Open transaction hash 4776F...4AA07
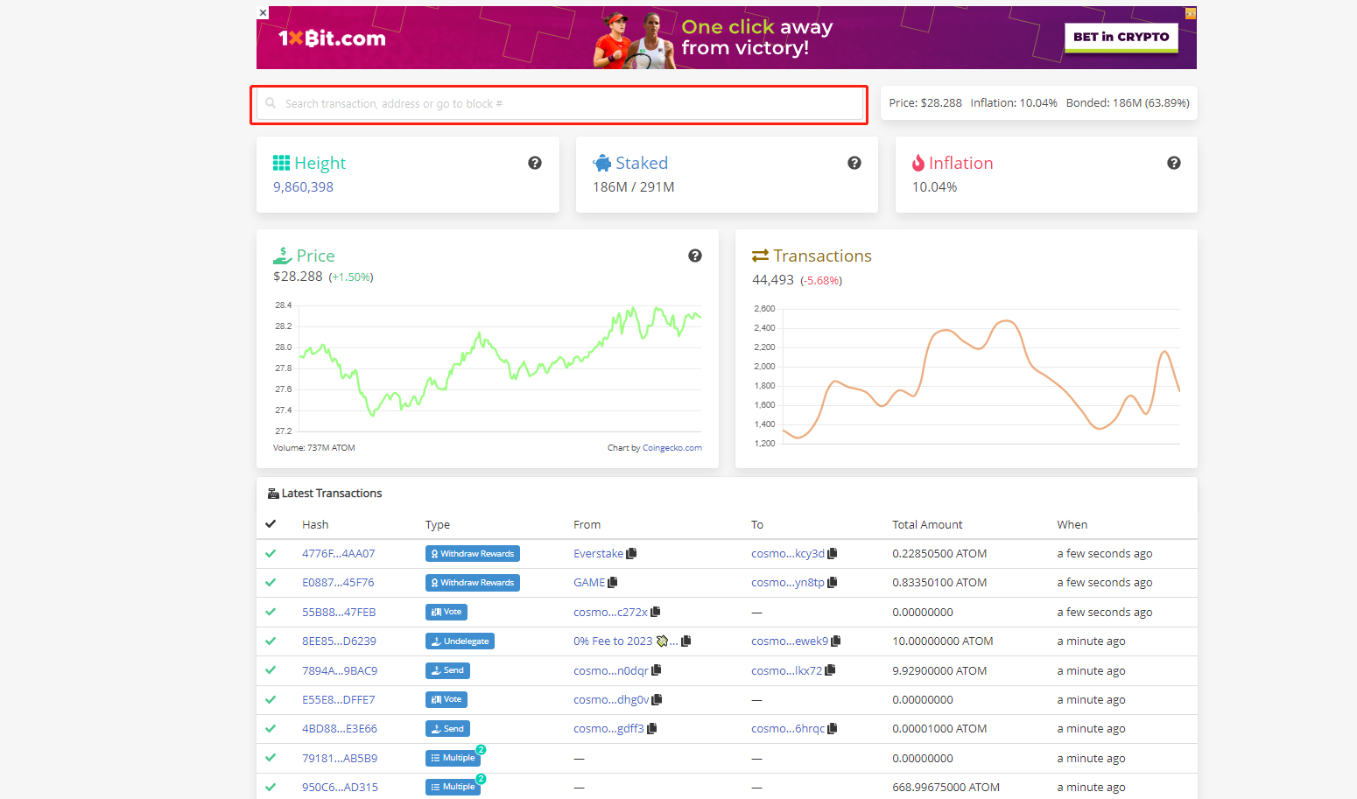Viewport: 1357px width, 799px height. pos(338,554)
